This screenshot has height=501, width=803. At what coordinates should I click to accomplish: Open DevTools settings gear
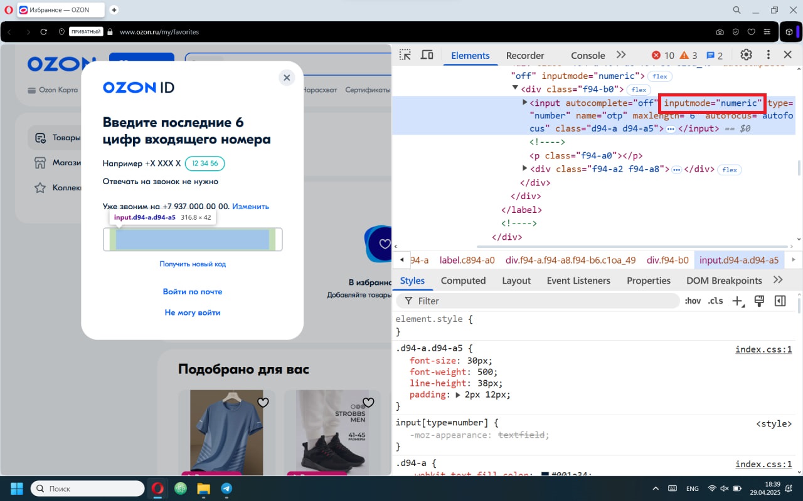(746, 55)
